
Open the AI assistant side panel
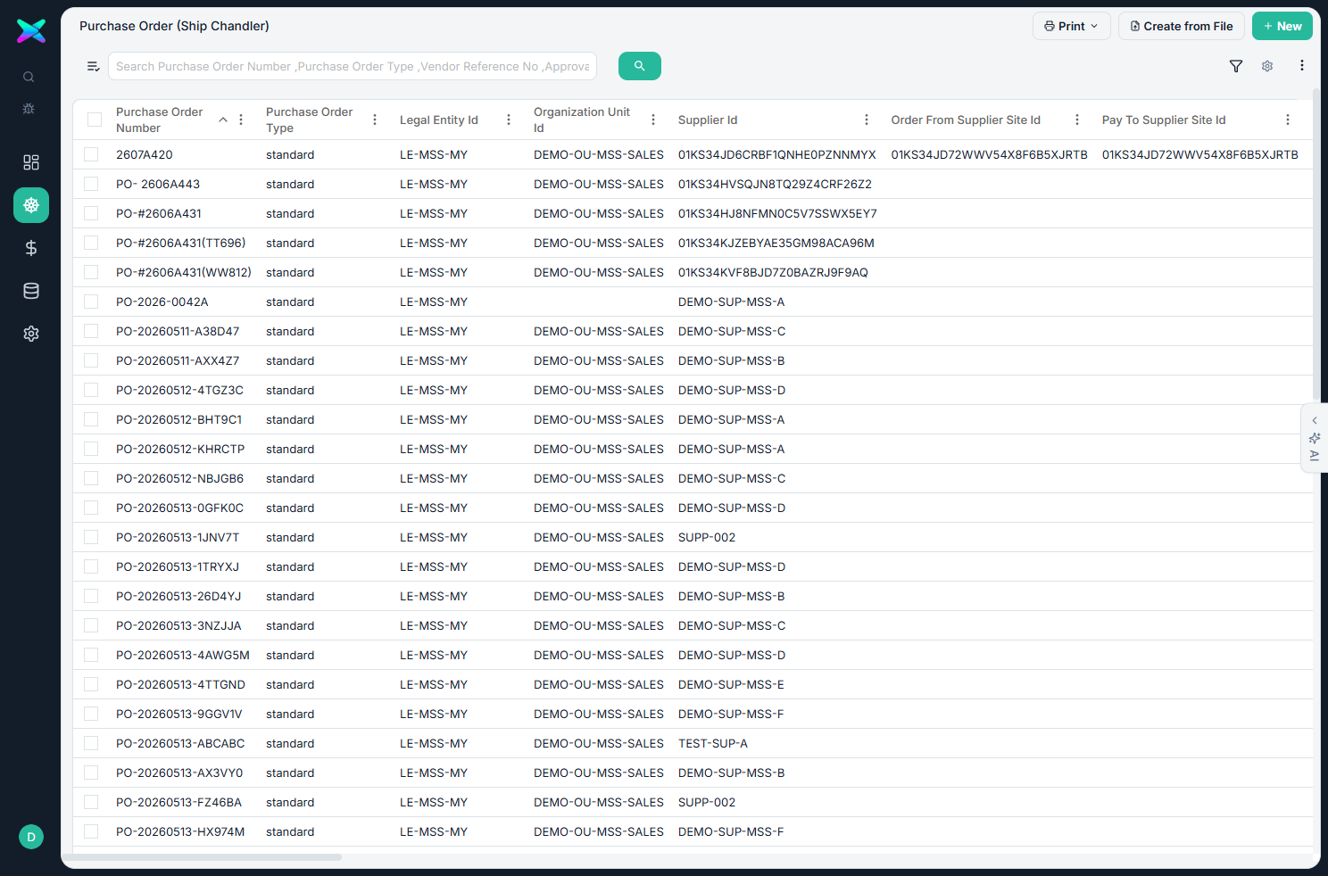pos(1314,438)
